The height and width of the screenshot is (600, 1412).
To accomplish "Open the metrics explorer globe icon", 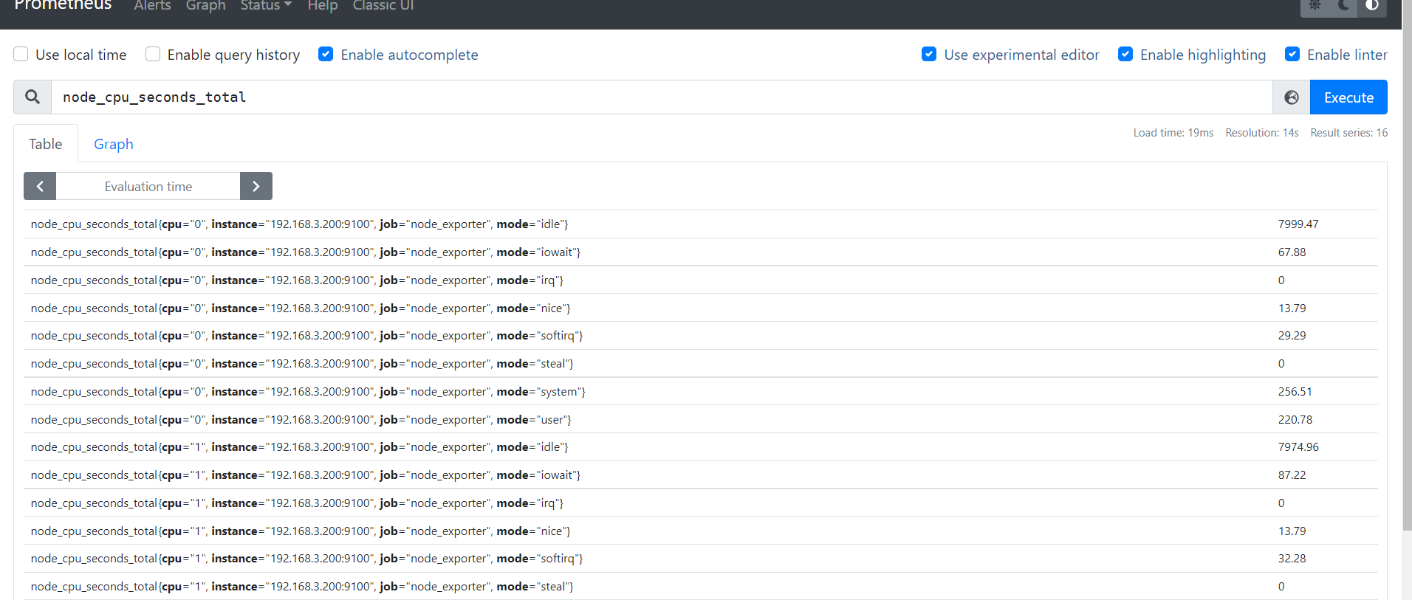I will click(1292, 97).
